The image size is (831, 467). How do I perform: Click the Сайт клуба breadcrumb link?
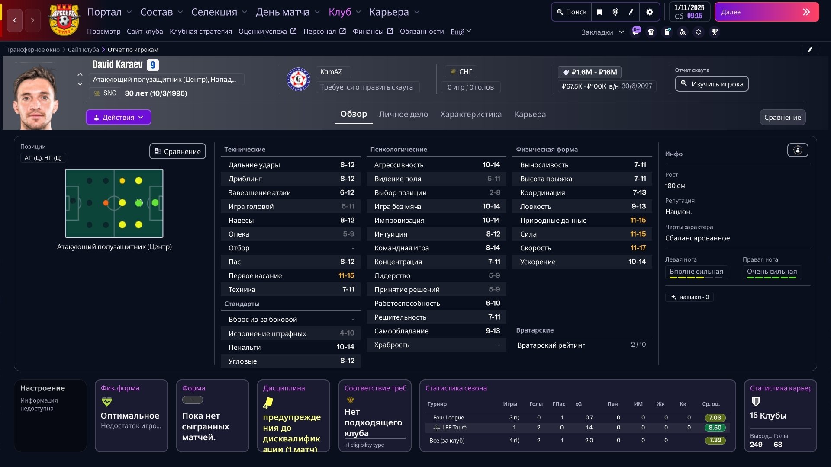coord(83,50)
